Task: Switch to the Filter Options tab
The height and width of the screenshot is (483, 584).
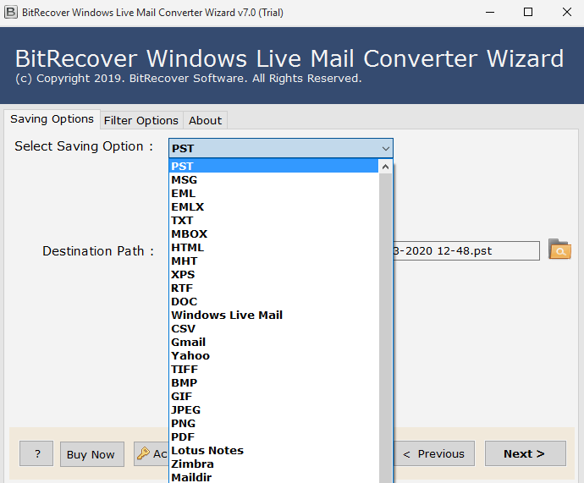Action: [x=140, y=120]
